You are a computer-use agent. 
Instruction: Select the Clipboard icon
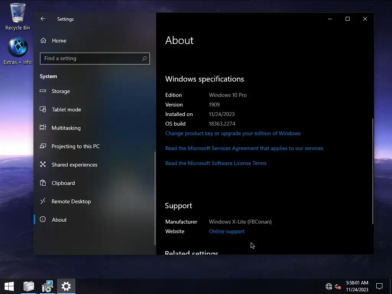pos(43,183)
